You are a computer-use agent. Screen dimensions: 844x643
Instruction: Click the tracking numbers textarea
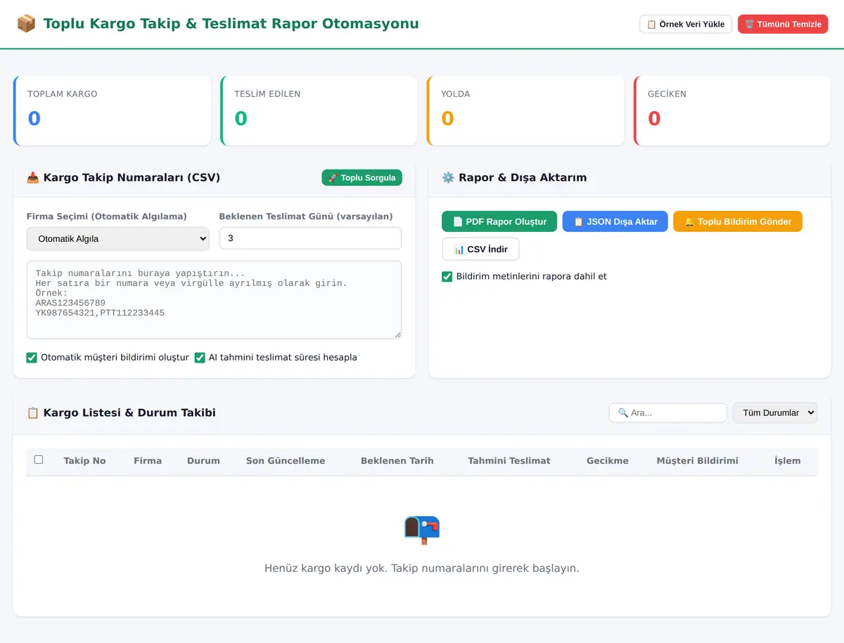tap(215, 300)
